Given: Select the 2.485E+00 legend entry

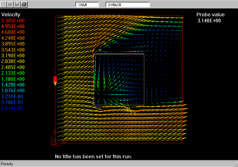Looking at the screenshot, I should tap(13, 67).
